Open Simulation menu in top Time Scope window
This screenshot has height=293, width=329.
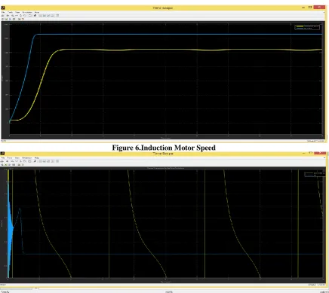(x=27, y=12)
